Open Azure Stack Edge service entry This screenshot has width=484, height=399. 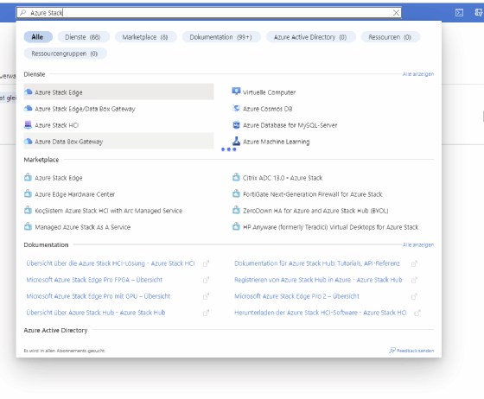click(x=118, y=92)
